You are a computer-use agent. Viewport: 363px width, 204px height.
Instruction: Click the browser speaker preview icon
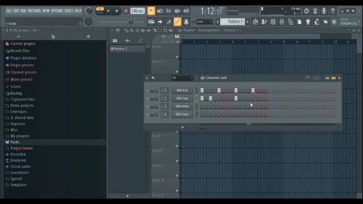88,36
